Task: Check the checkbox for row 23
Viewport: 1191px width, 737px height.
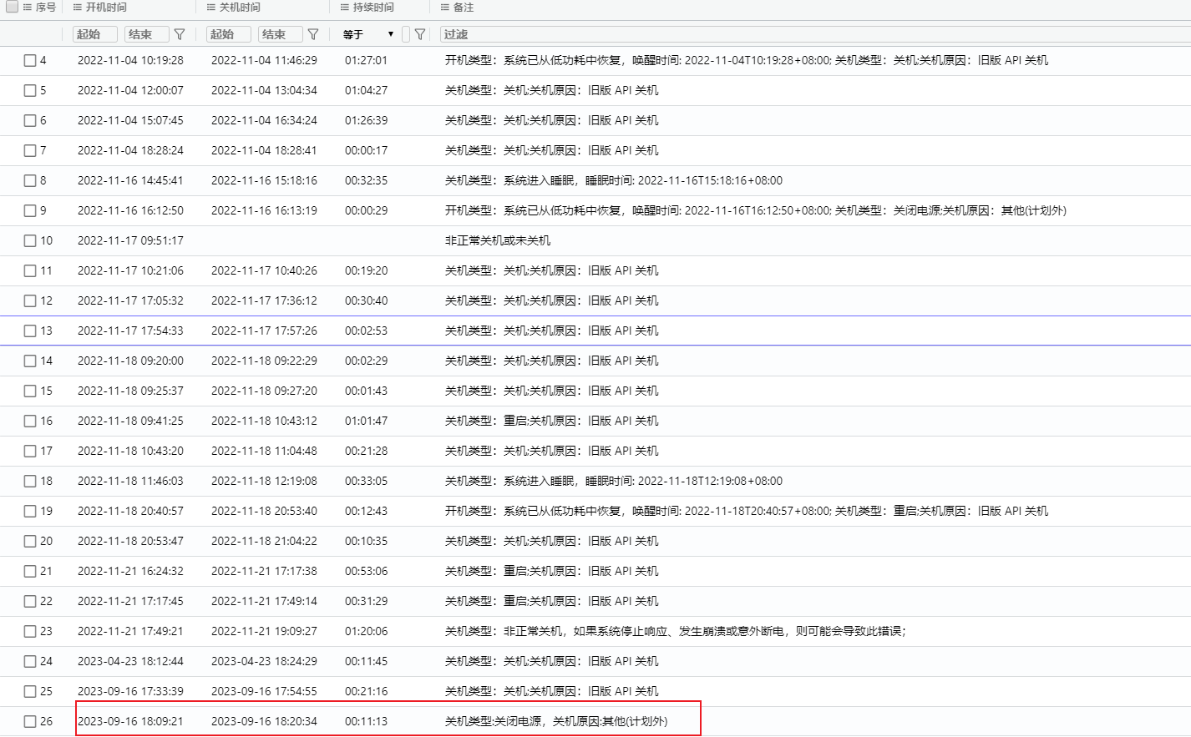Action: point(30,631)
